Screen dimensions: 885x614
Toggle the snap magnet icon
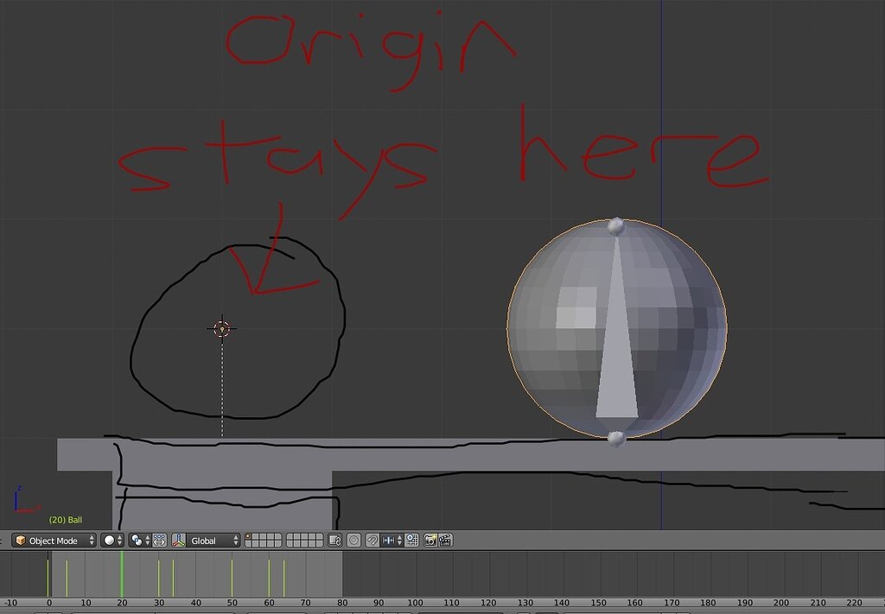[372, 541]
